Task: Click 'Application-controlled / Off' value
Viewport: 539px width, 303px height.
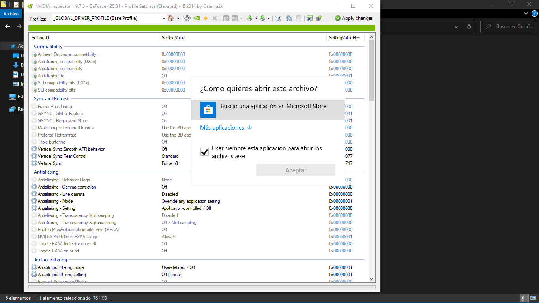Action: 186,208
